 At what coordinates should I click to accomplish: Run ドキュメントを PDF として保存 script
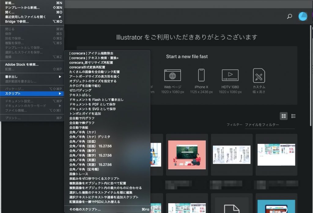(x=107, y=104)
